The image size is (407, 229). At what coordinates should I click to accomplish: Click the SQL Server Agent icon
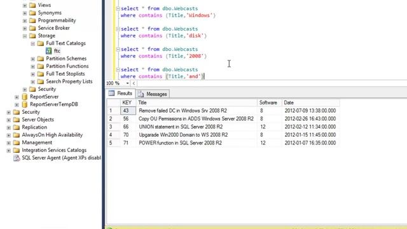point(17,158)
